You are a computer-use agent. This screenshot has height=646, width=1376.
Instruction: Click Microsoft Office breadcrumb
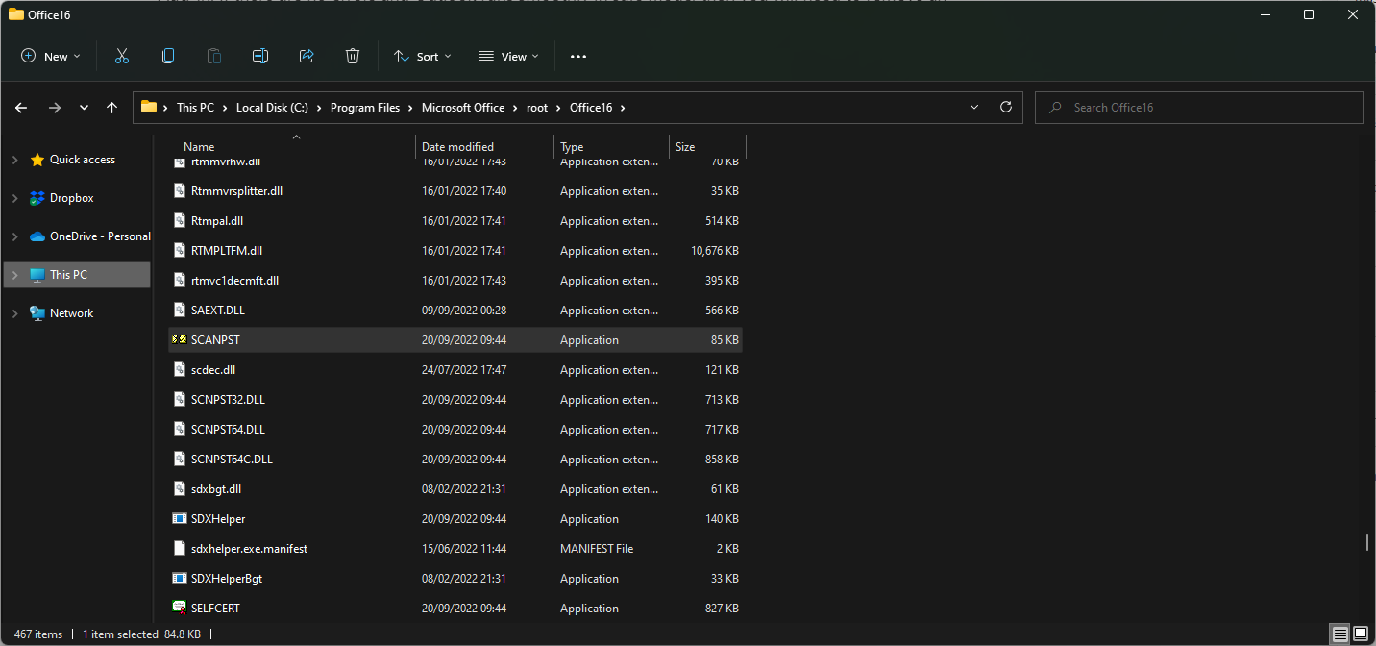tap(463, 108)
